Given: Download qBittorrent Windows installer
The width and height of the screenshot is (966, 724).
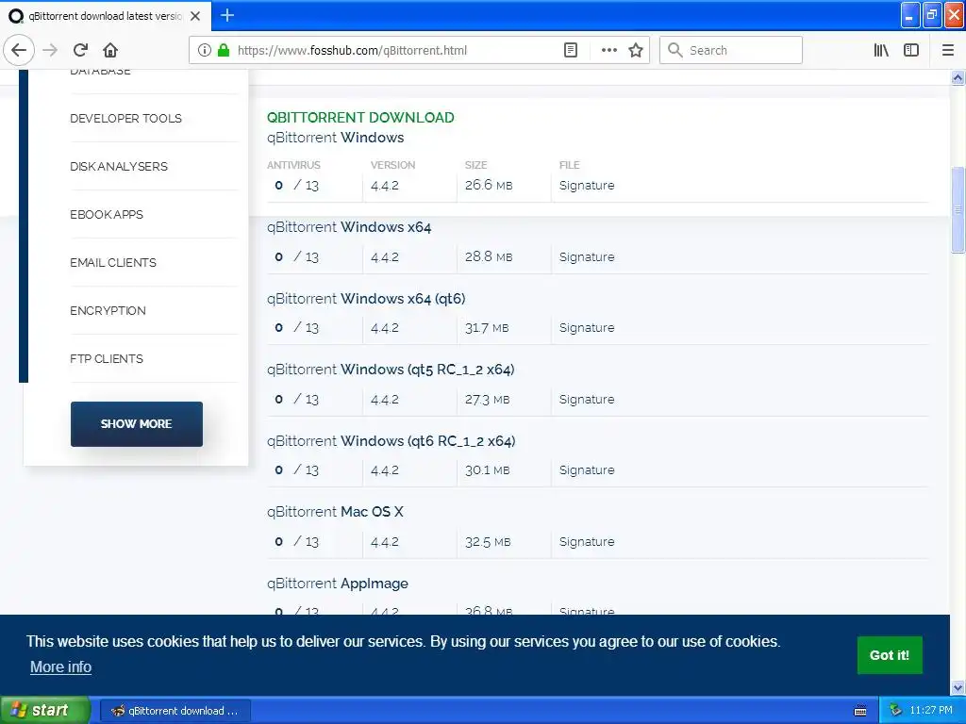Looking at the screenshot, I should click(x=335, y=138).
